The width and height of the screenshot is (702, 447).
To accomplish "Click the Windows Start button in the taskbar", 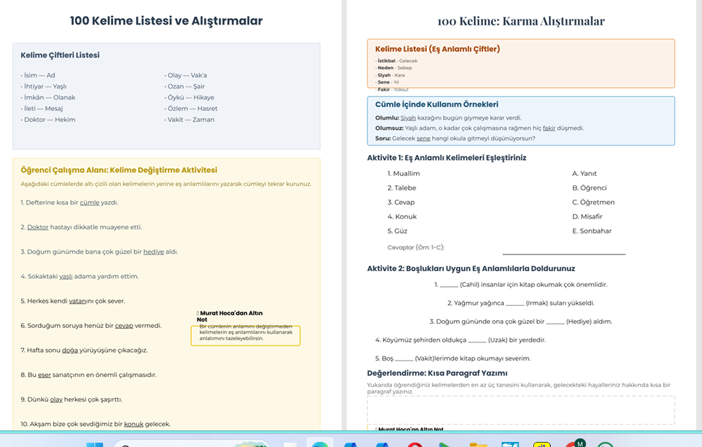I will pos(94,444).
